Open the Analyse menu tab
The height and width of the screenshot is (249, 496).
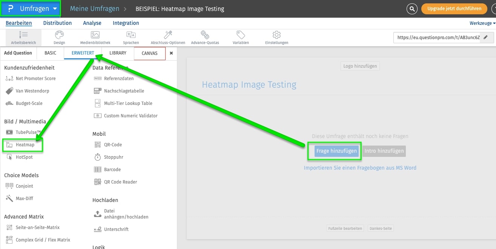coord(92,23)
